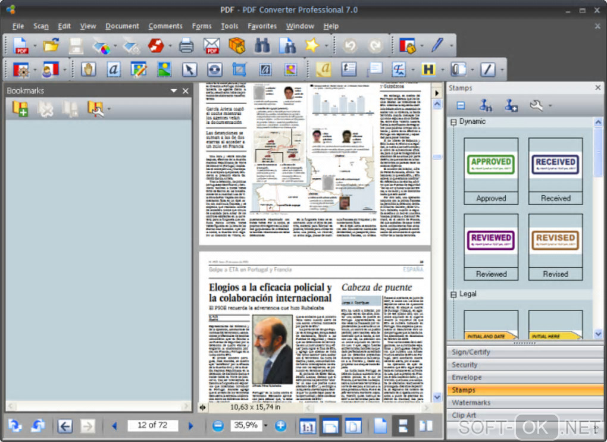Select the arrow Select Object tool
This screenshot has height=442, width=607.
(x=189, y=70)
